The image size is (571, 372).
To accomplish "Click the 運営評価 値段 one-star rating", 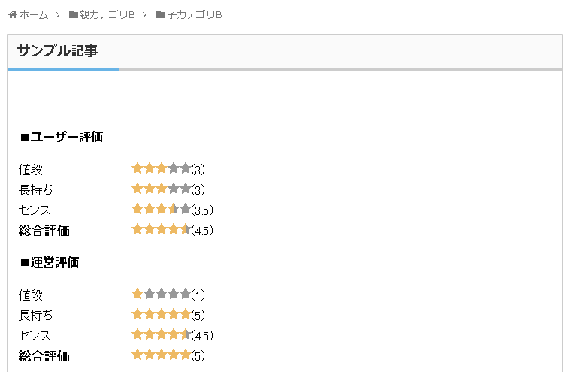I will point(162,295).
